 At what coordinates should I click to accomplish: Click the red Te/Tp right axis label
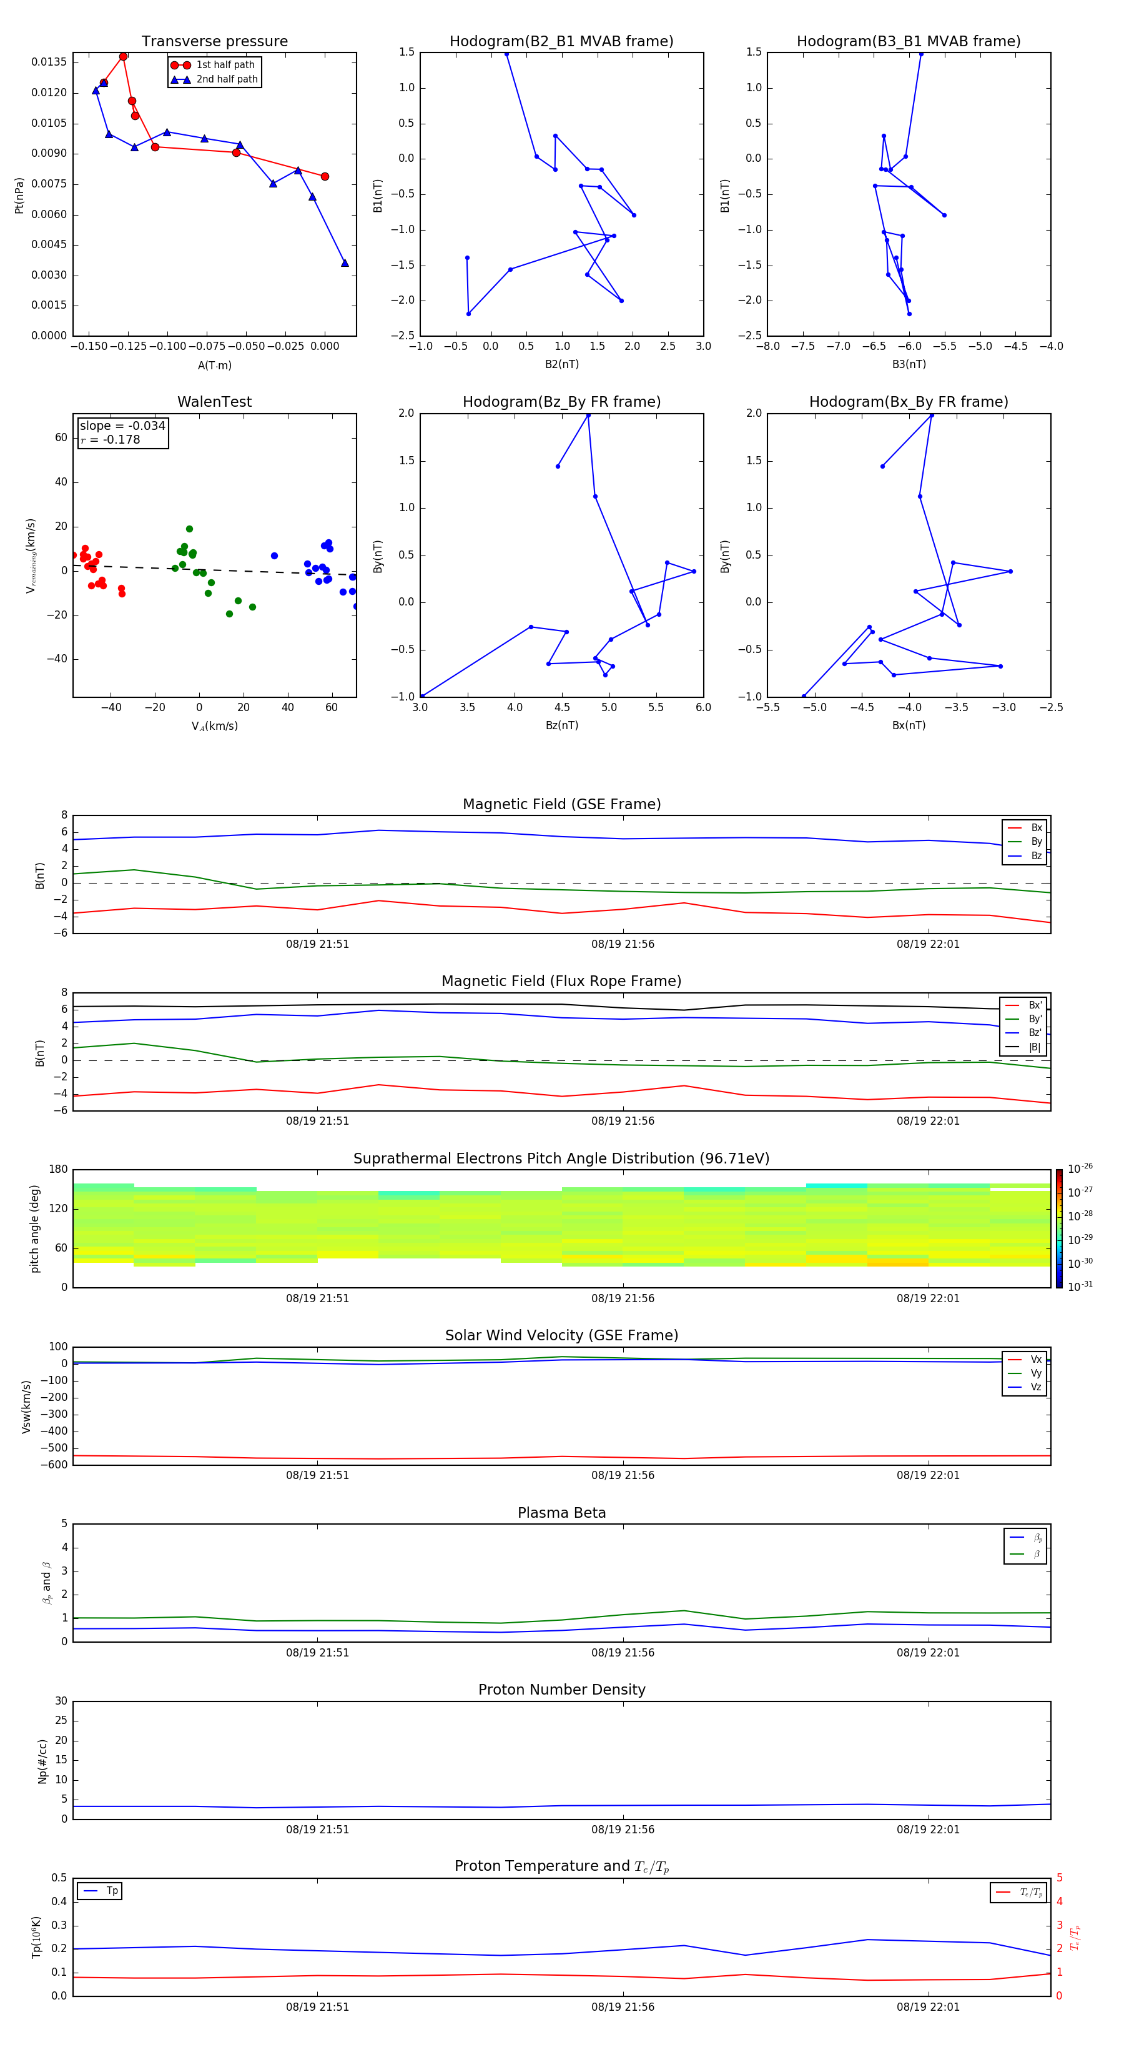pyautogui.click(x=1075, y=1937)
